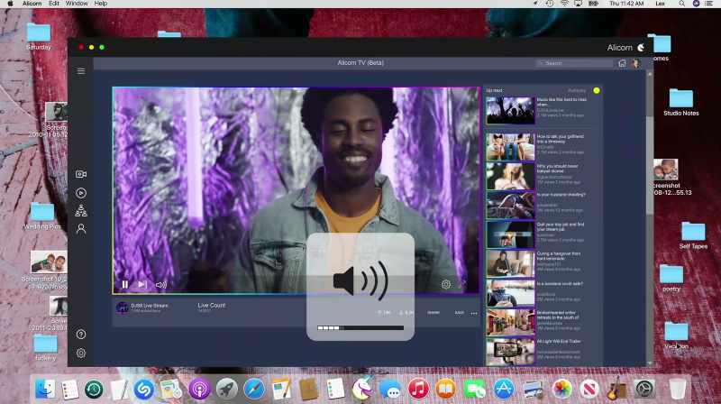The width and height of the screenshot is (721, 404).
Task: Open video quality settings gear on player
Action: click(446, 284)
